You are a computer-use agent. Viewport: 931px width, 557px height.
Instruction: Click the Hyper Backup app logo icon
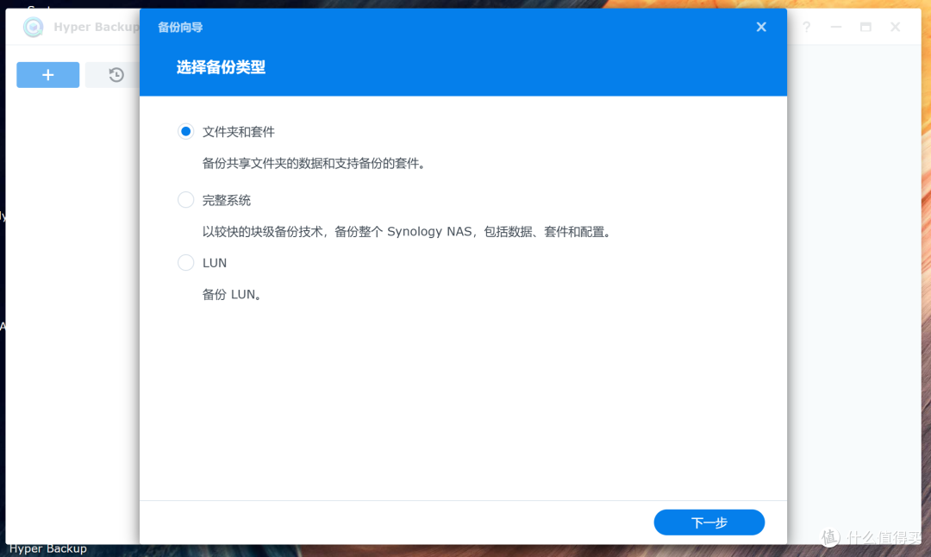click(x=34, y=27)
